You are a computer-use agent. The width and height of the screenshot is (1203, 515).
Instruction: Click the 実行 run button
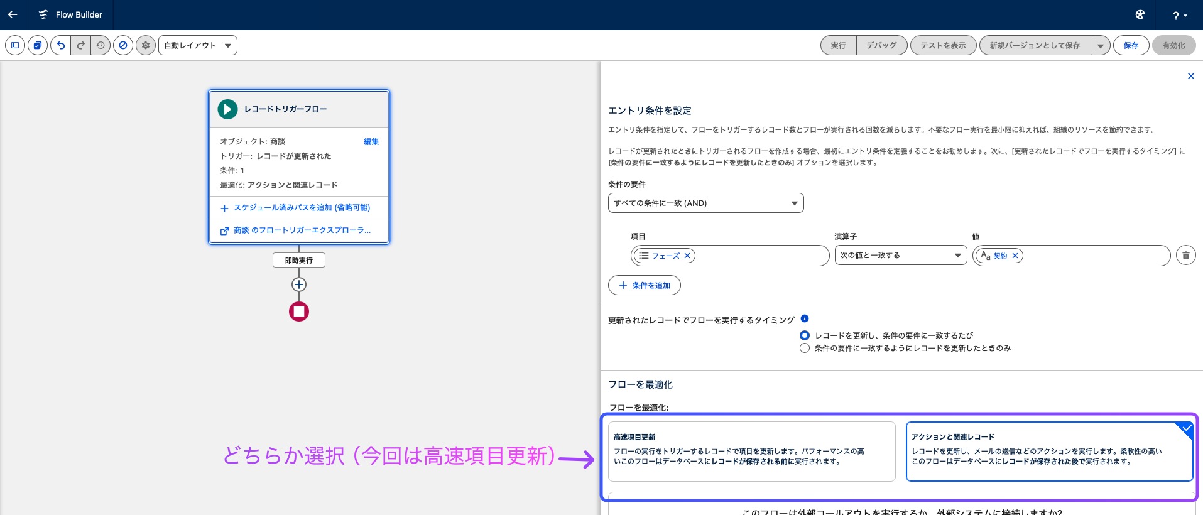[838, 45]
